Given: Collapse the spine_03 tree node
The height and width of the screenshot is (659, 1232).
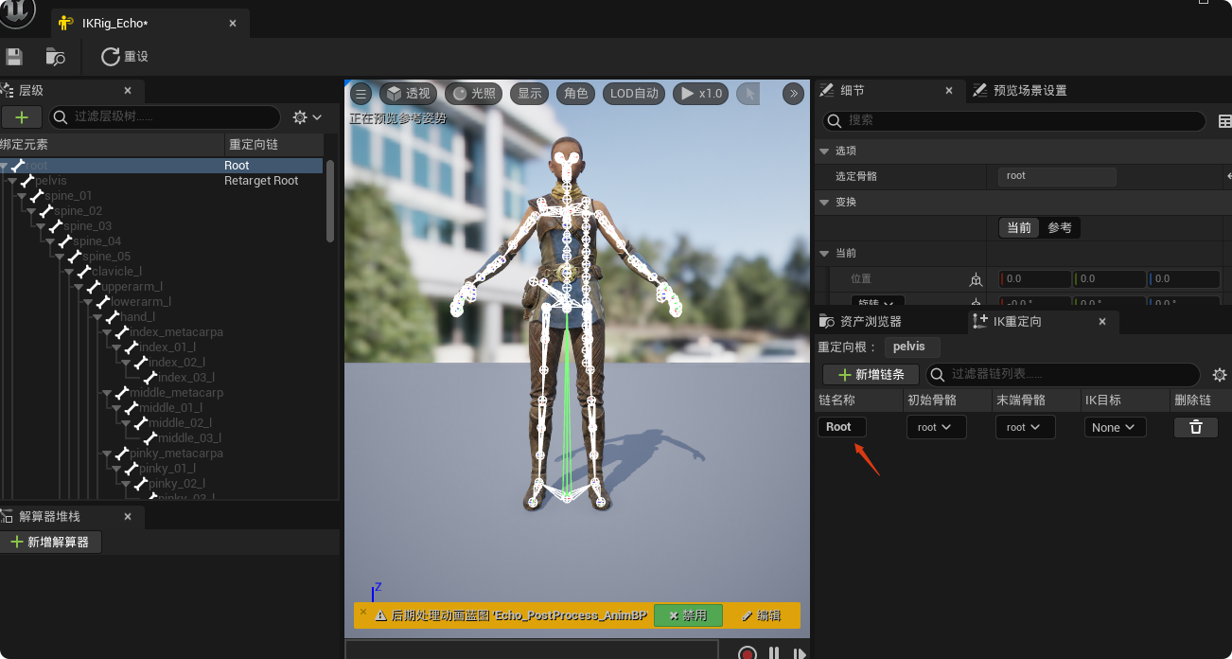Looking at the screenshot, I should [x=42, y=226].
